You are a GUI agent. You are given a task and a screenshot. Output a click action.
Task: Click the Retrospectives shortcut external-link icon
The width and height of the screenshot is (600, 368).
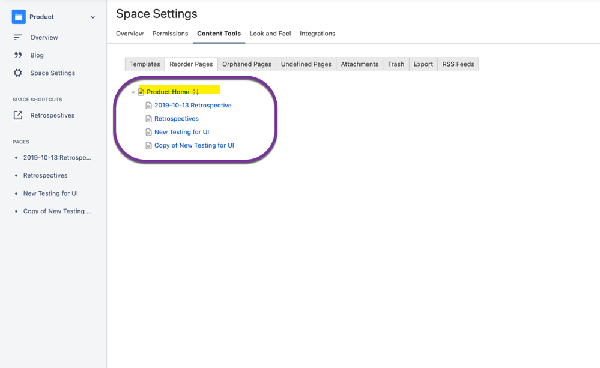coord(18,115)
